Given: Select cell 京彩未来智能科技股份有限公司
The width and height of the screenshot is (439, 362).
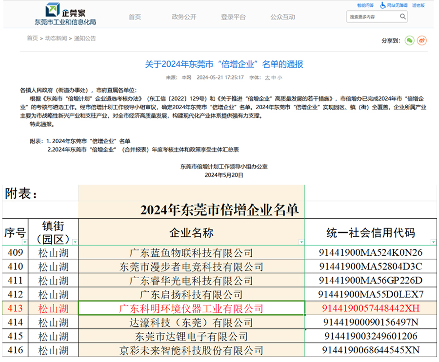Looking at the screenshot, I should tap(192, 350).
